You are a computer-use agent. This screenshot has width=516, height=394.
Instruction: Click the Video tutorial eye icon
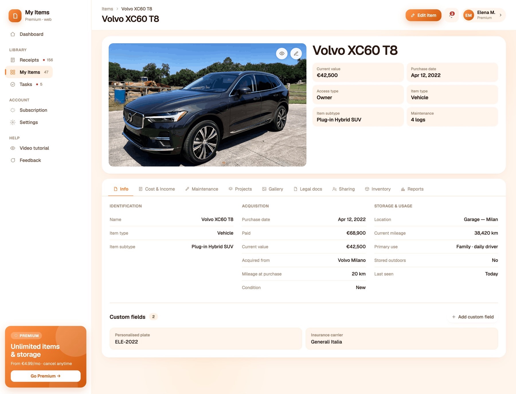tap(13, 148)
